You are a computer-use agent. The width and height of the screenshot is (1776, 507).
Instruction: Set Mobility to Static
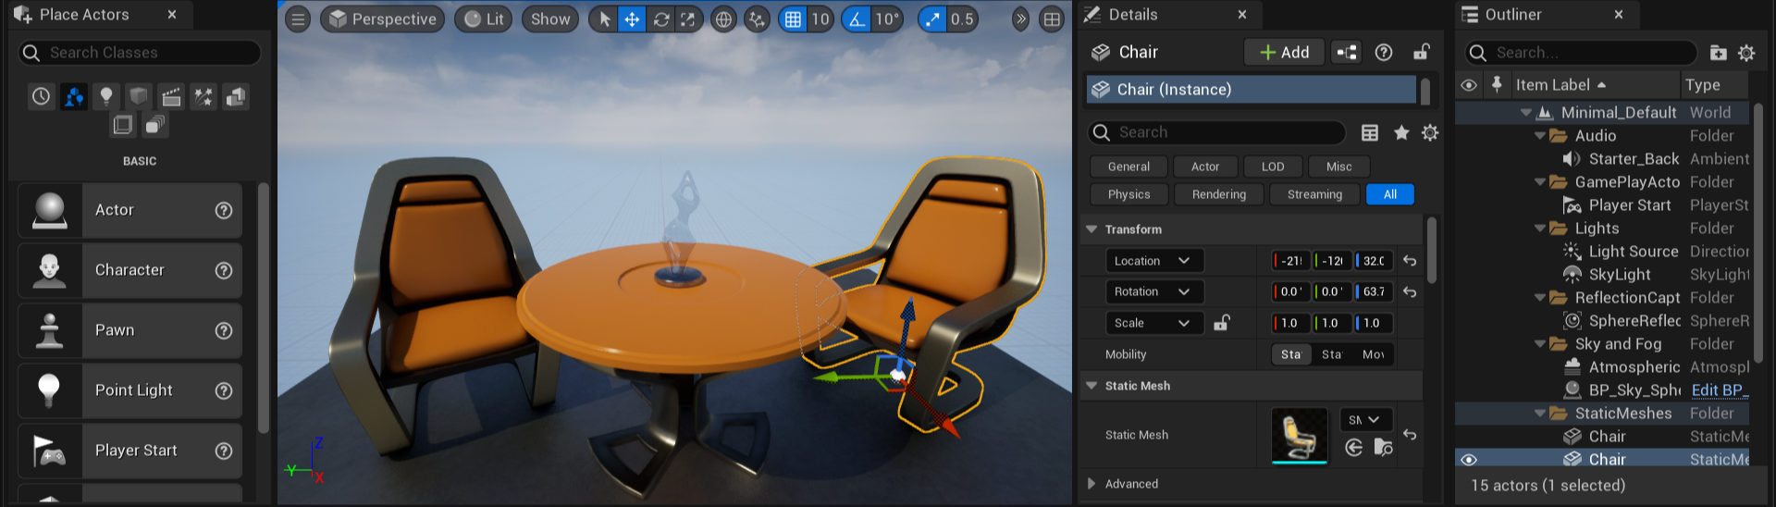tap(1291, 354)
